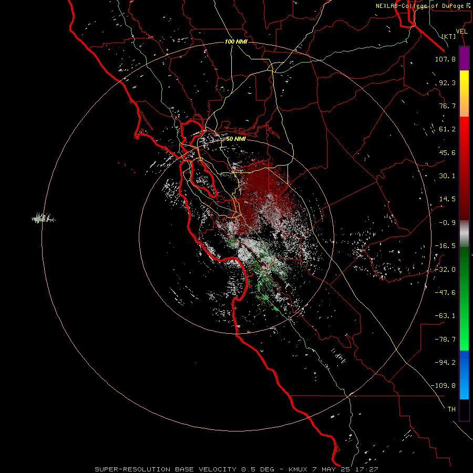This screenshot has height=473, width=473.
Task: Click the -94.2 scale value
Action: (x=445, y=363)
